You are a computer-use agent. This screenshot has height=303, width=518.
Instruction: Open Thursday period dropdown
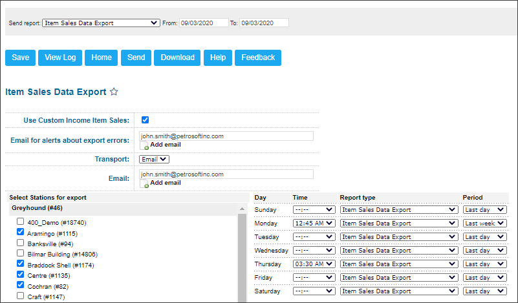(485, 264)
